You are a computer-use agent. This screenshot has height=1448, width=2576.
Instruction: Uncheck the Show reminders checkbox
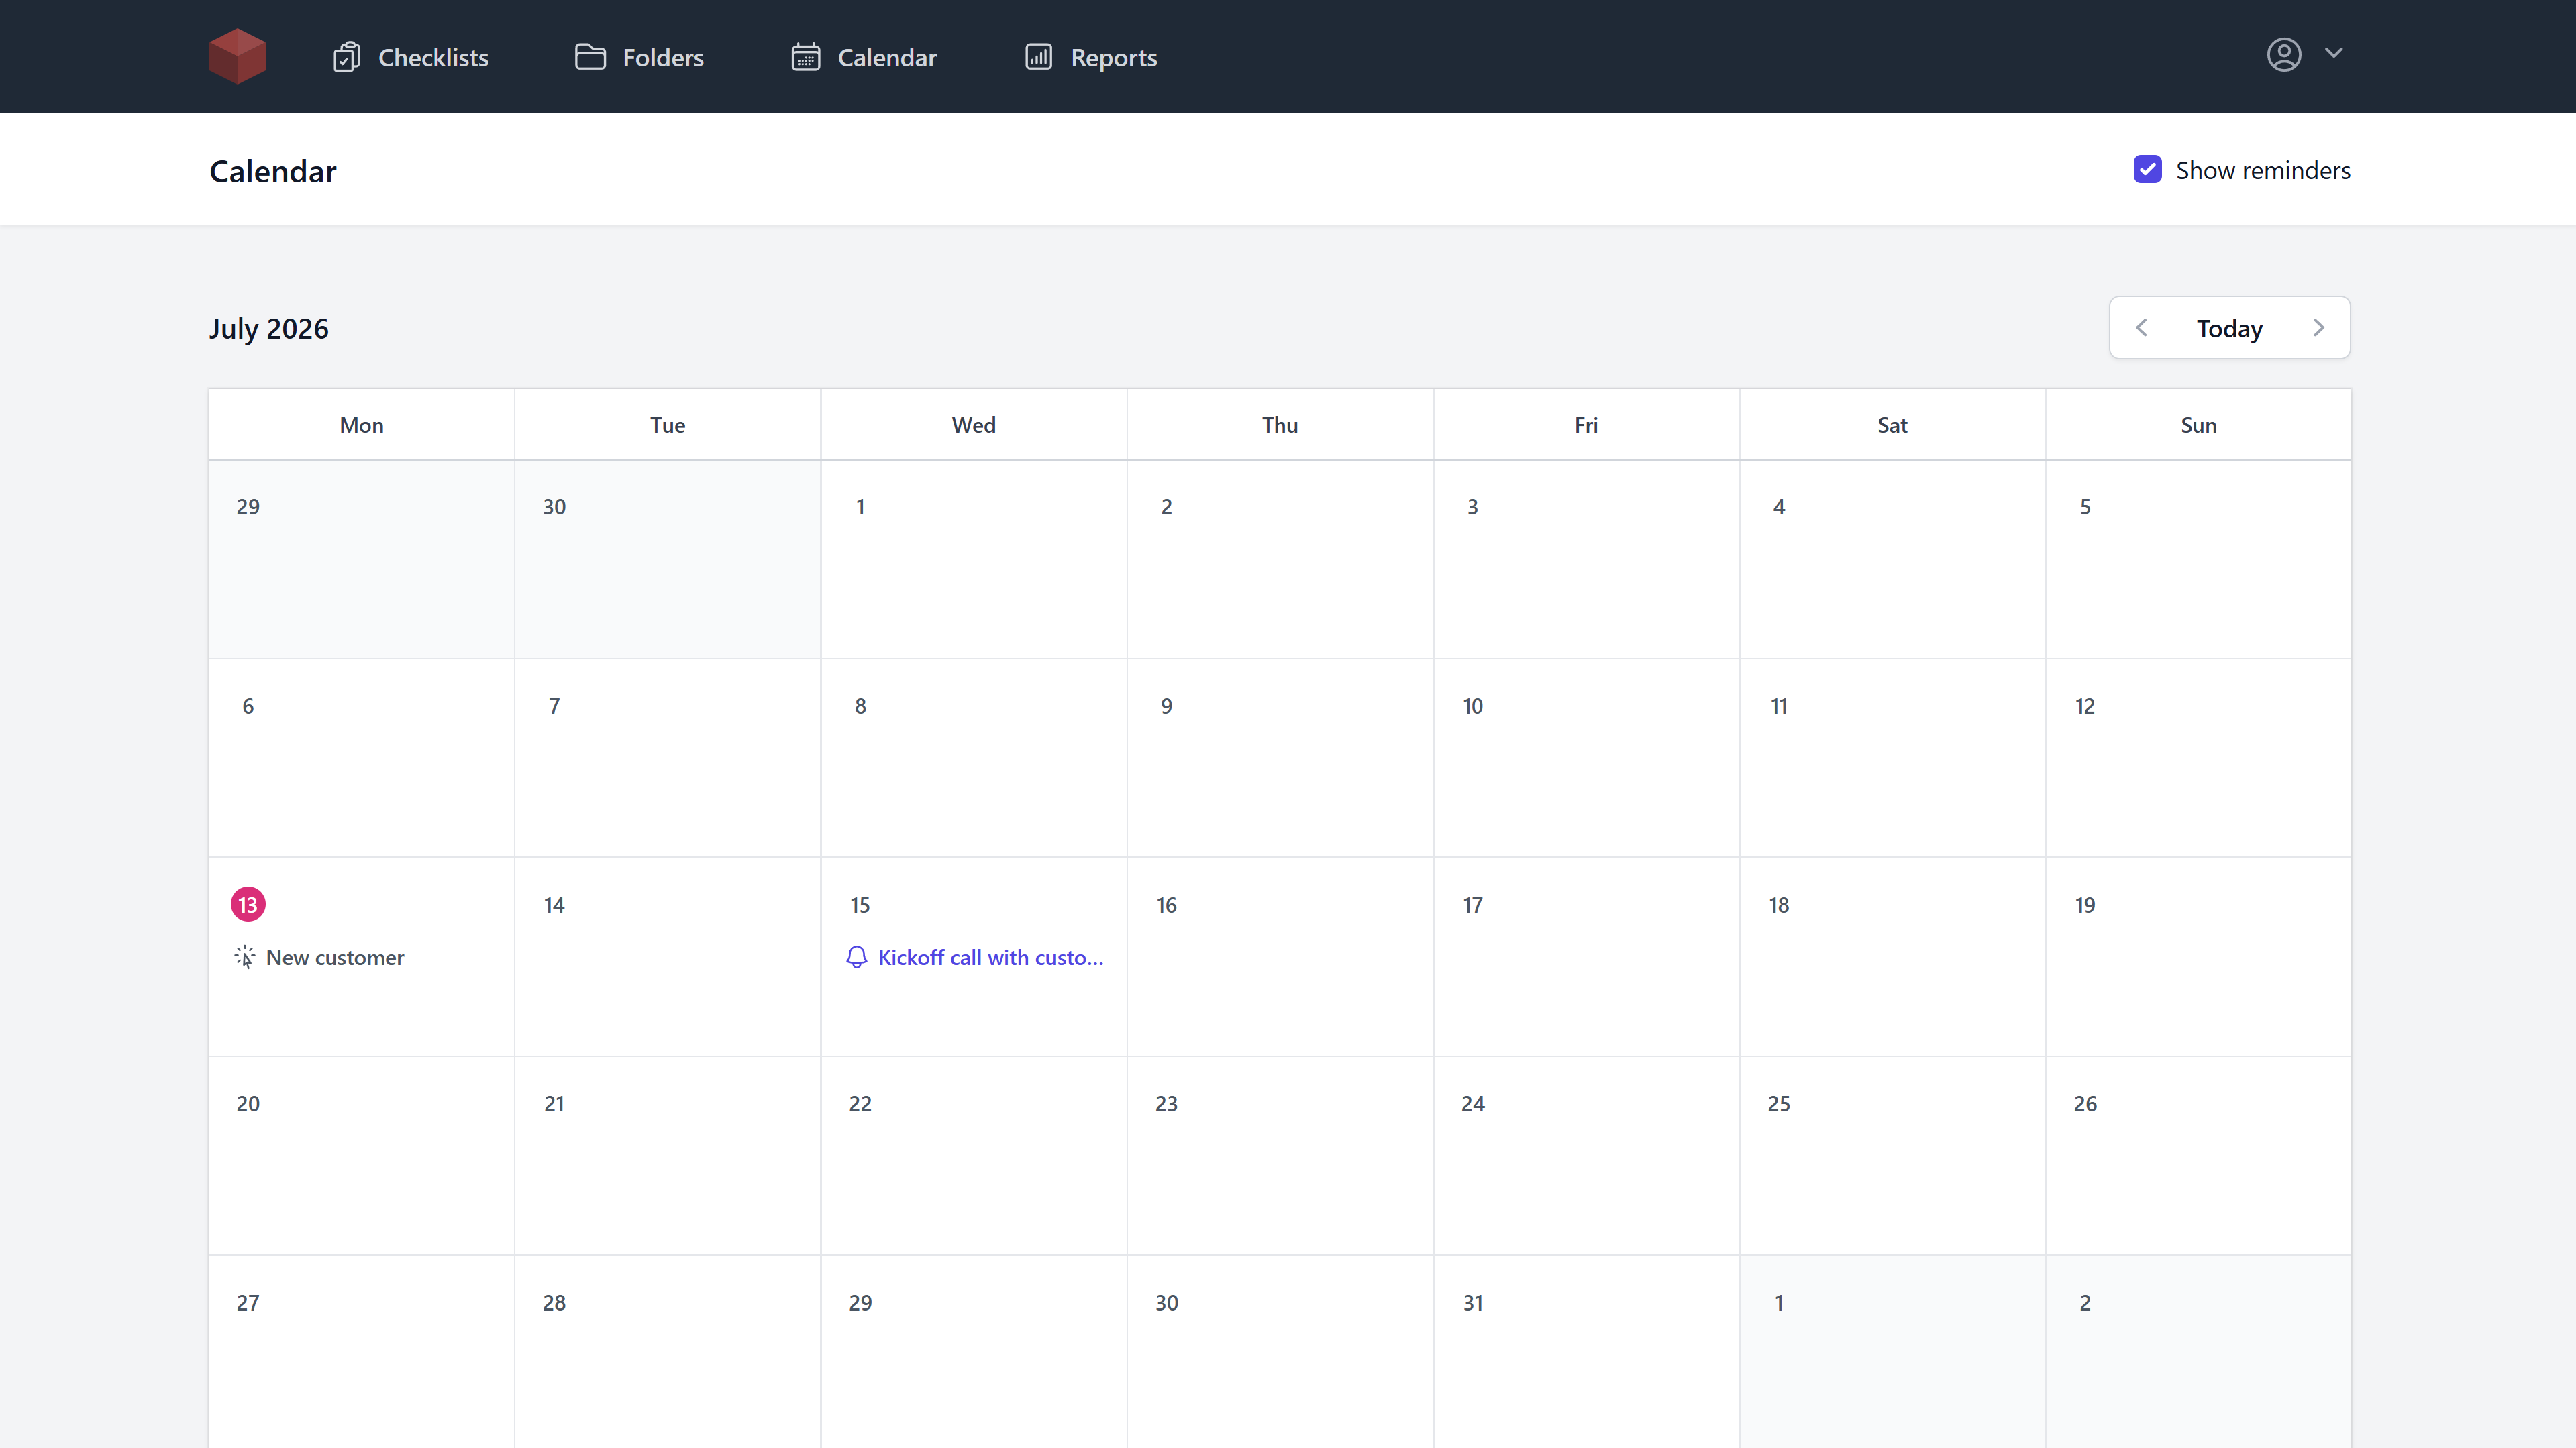[x=2147, y=170]
